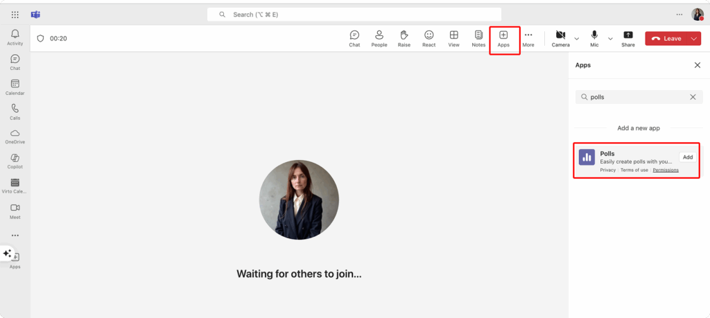The image size is (710, 318).
Task: Open the React emoji menu
Action: (x=428, y=39)
